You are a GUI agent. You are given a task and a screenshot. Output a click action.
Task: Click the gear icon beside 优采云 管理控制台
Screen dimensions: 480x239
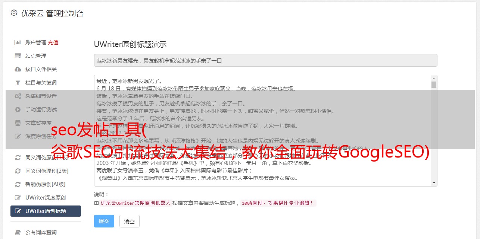[x=14, y=13]
